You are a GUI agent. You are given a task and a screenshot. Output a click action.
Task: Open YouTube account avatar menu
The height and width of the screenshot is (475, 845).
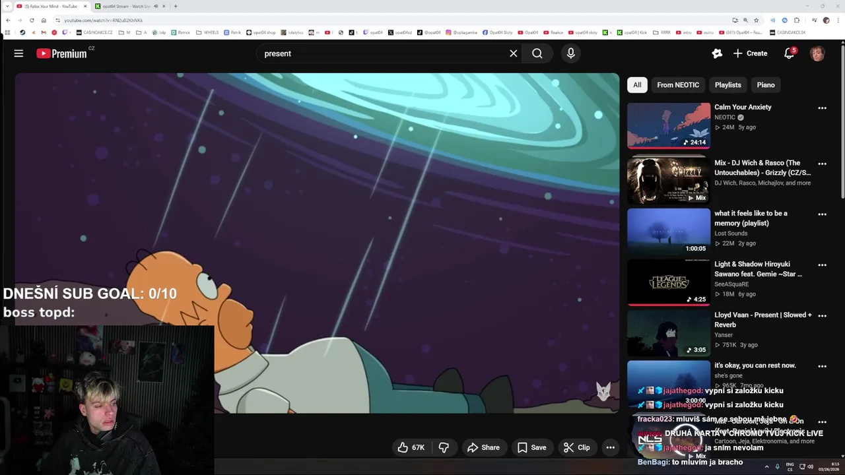(817, 53)
